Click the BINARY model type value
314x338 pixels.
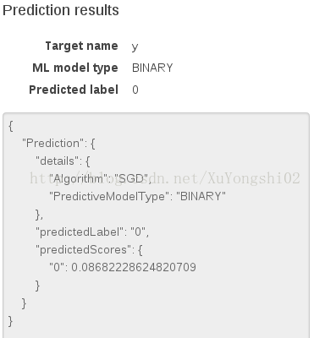coord(152,68)
